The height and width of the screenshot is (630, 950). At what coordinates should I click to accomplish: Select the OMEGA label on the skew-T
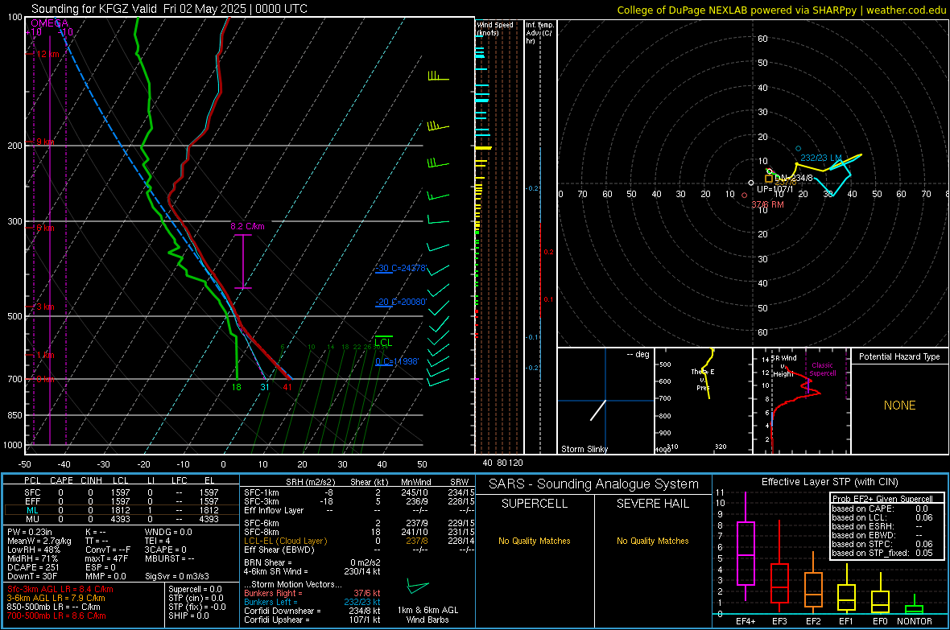[49, 23]
